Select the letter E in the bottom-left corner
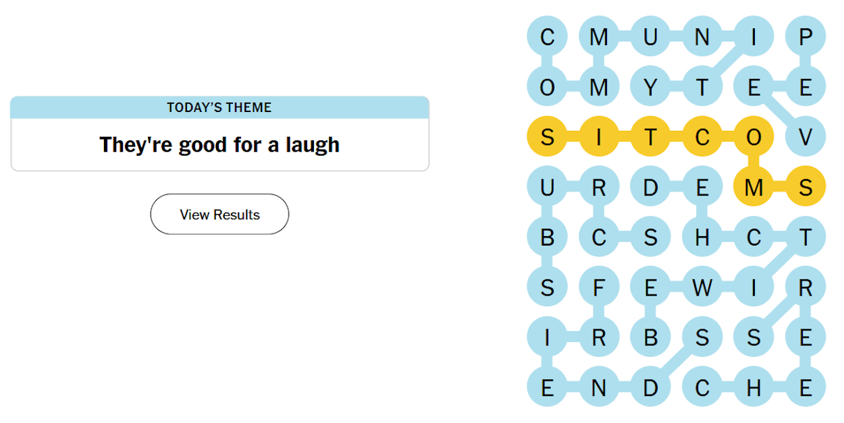844x423 pixels. (x=547, y=388)
